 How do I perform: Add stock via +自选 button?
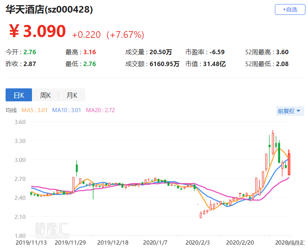click(290, 9)
